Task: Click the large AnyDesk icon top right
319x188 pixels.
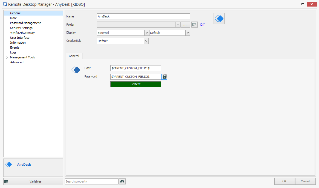Action: (219, 18)
